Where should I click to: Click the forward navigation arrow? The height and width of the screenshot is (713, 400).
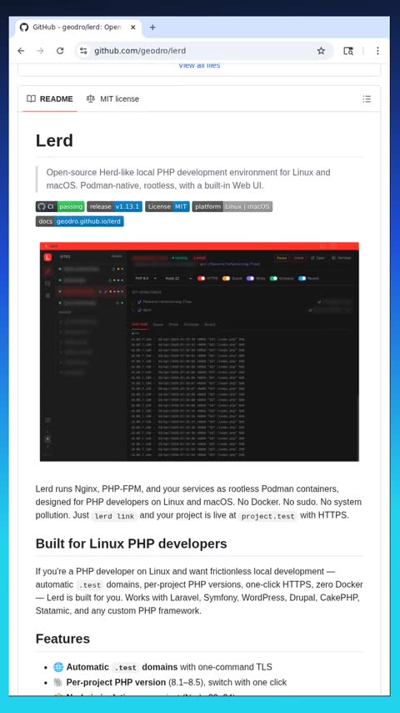tap(40, 51)
